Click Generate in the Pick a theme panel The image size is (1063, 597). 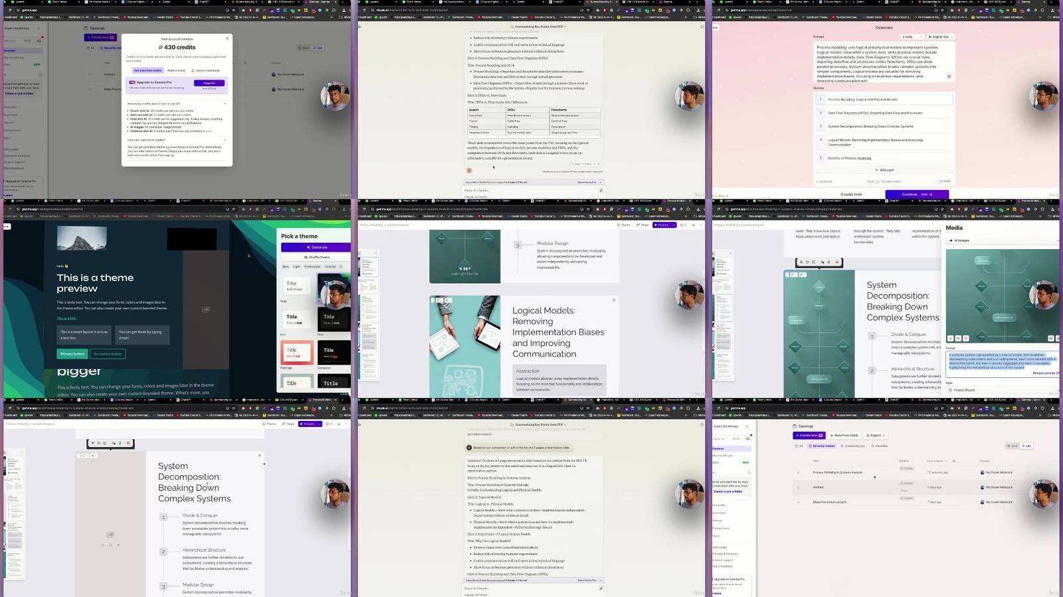[316, 247]
